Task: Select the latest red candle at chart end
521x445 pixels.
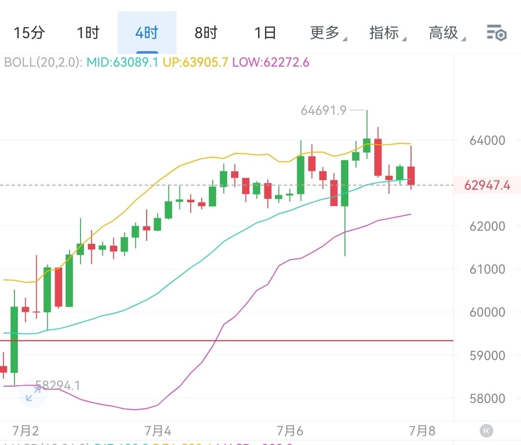Action: [411, 176]
